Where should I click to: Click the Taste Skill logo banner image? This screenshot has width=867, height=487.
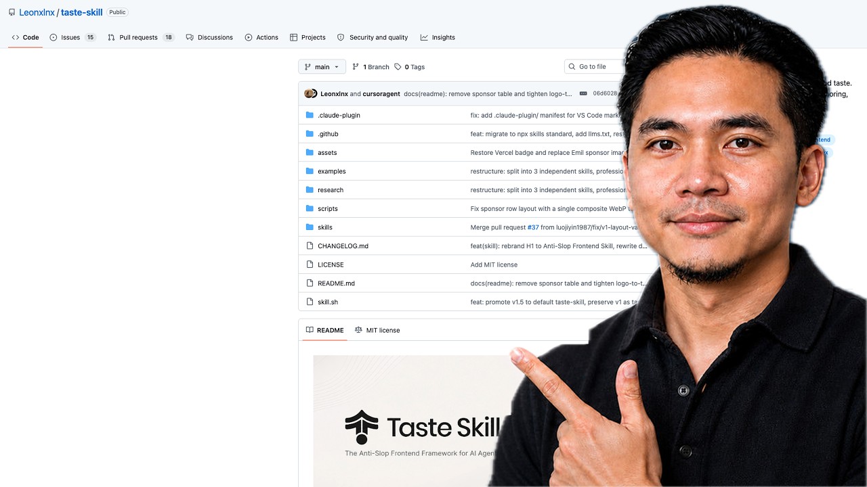point(413,421)
